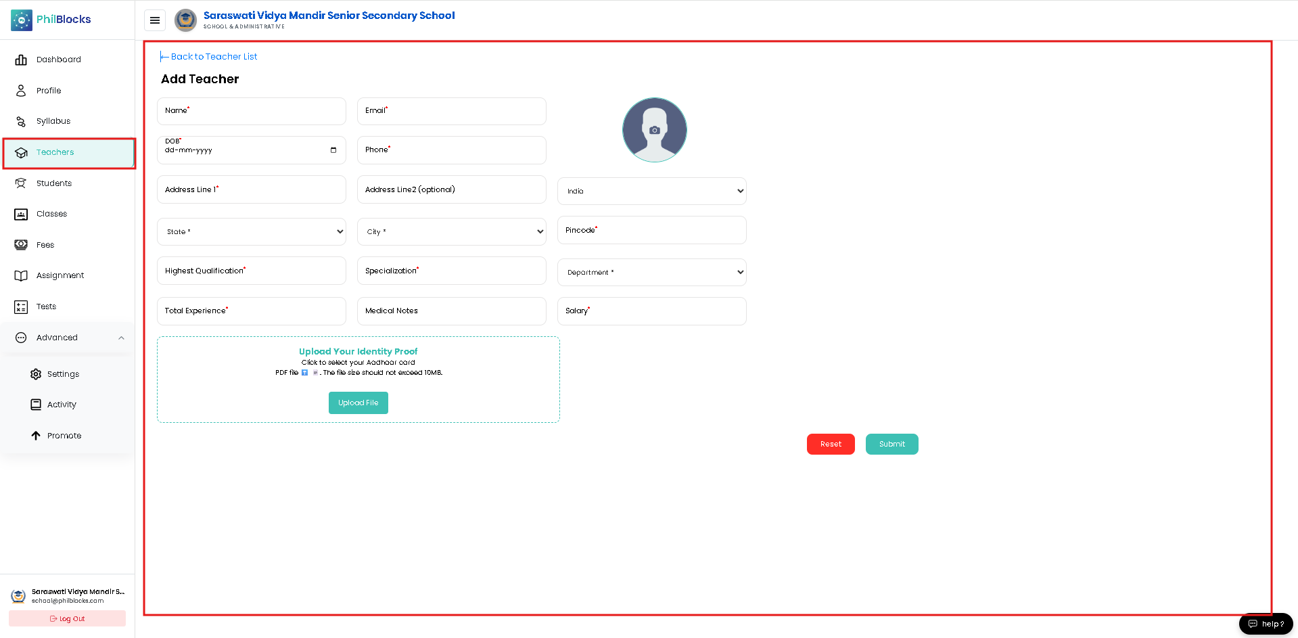
Task: Open the DOB calendar picker icon
Action: (333, 150)
